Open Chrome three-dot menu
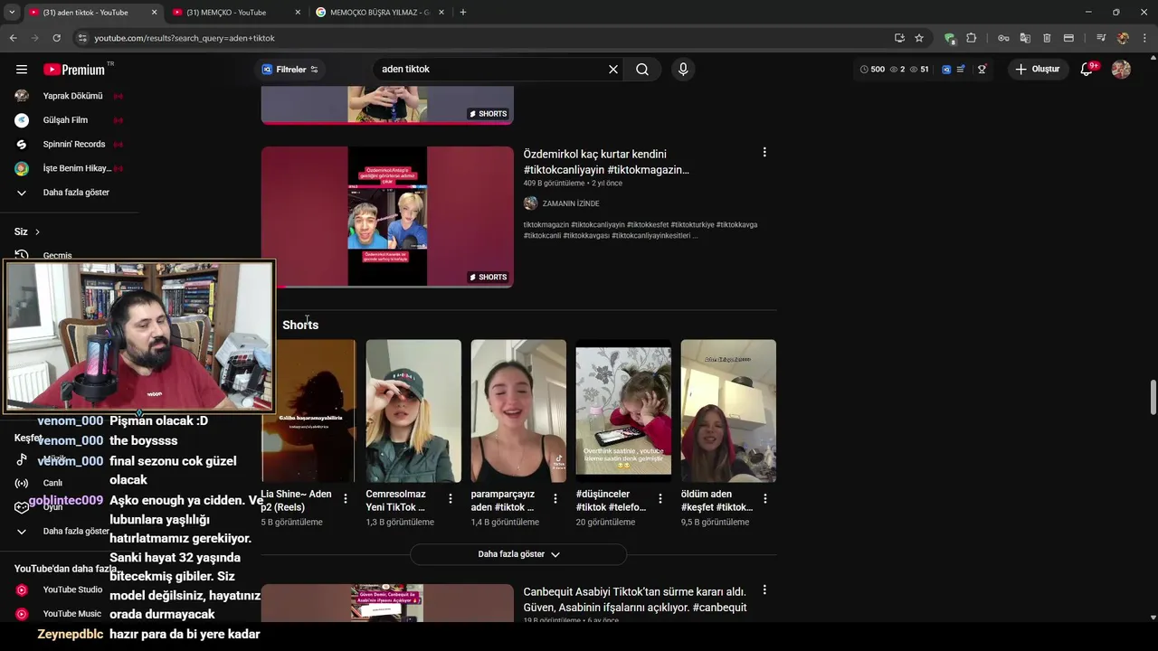This screenshot has width=1158, height=651. click(x=1144, y=38)
